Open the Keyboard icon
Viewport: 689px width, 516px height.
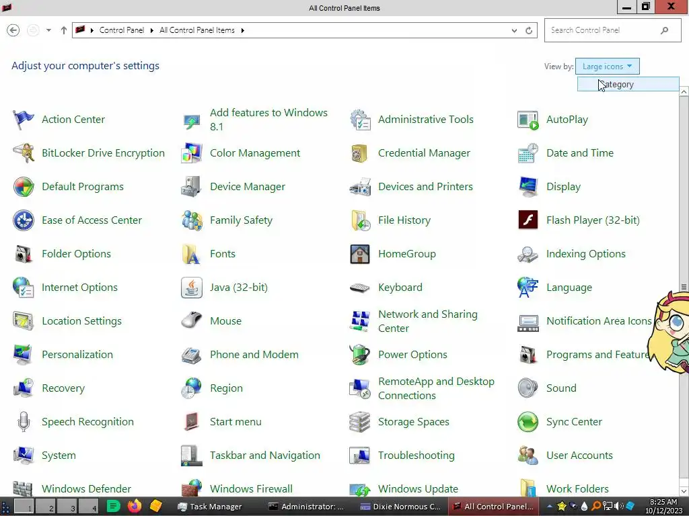click(360, 288)
